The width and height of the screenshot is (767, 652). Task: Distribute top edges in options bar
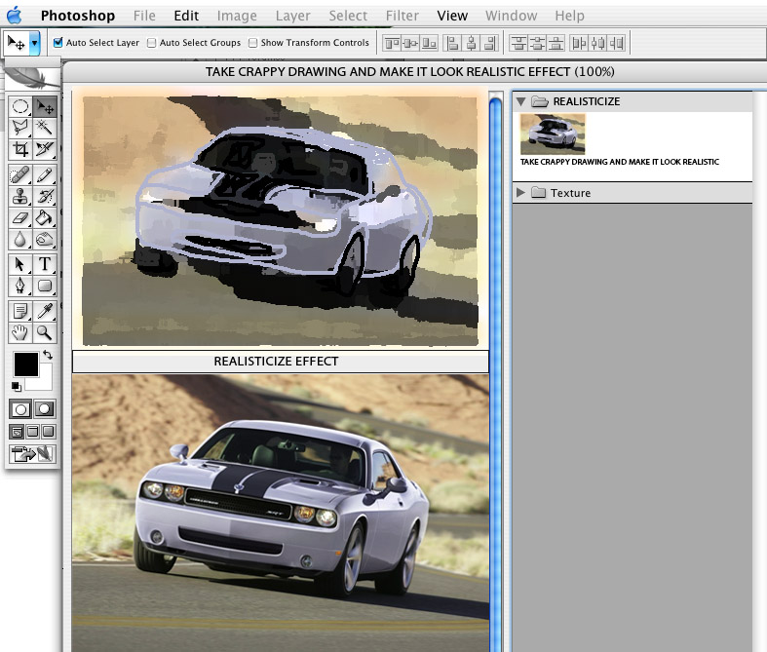click(x=518, y=43)
